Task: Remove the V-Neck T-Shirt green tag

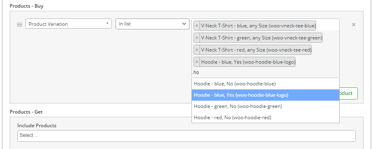Action: tap(197, 38)
